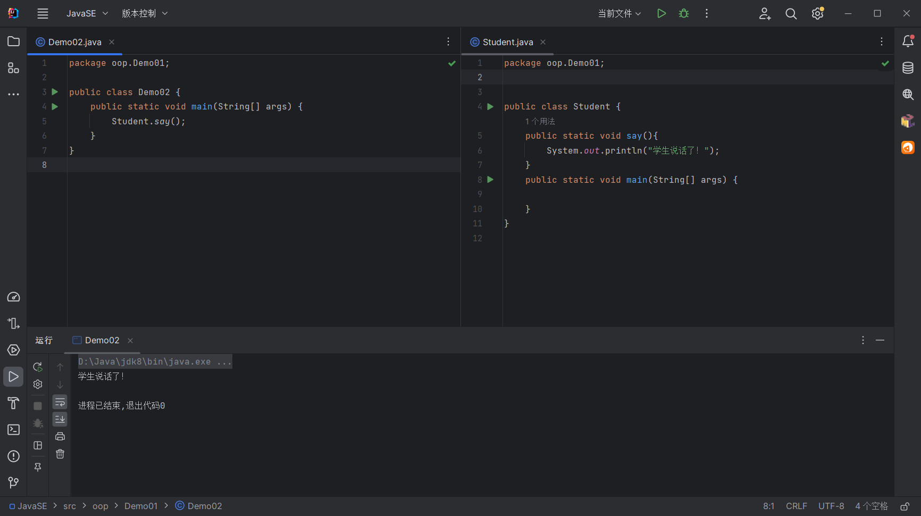Rerun Demo02 in the run panel
Image resolution: width=921 pixels, height=516 pixels.
tap(38, 367)
